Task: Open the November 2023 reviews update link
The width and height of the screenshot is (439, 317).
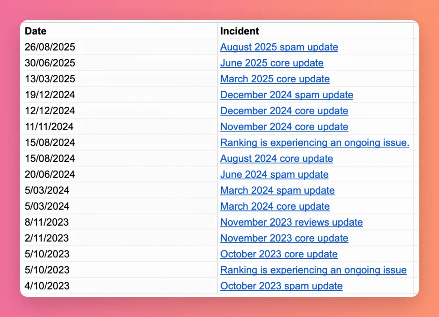Action: coord(292,222)
